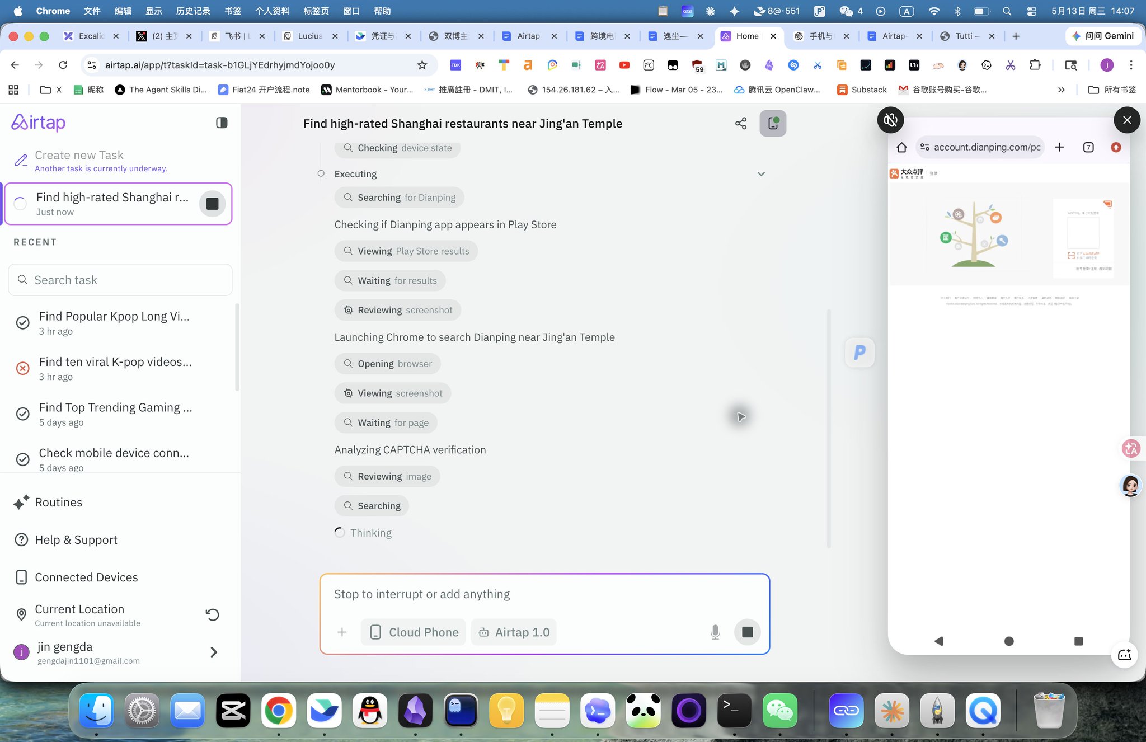The image size is (1146, 742).
Task: Click the Reviewing screenshot step
Action: click(x=398, y=310)
